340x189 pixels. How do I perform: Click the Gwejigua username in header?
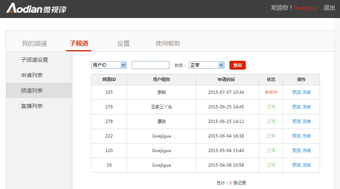click(x=305, y=8)
